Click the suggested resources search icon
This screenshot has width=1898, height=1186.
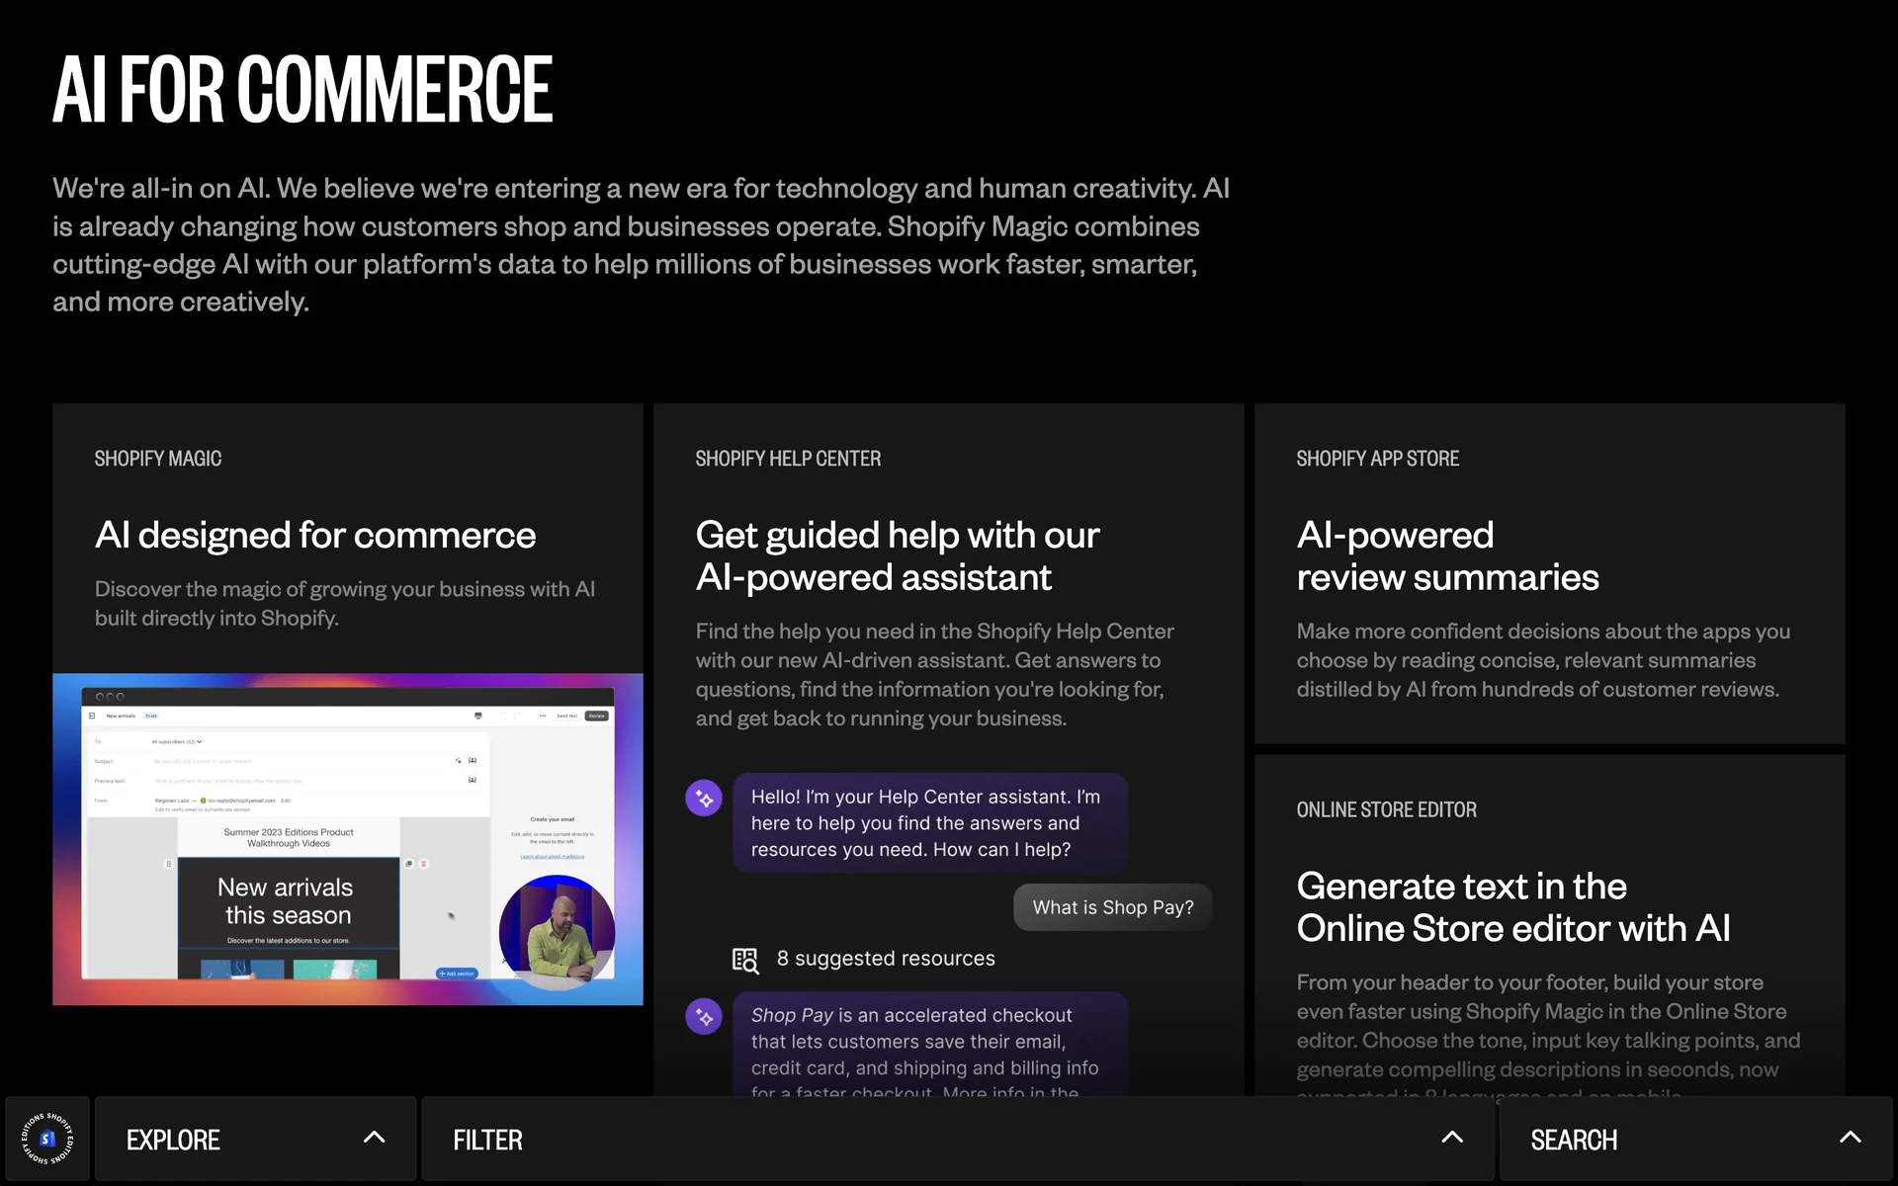(744, 960)
